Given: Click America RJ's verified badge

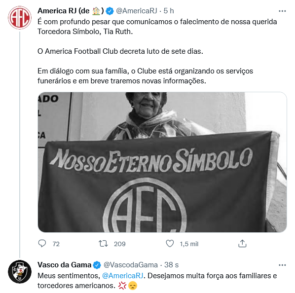Looking at the screenshot, I should [110, 11].
